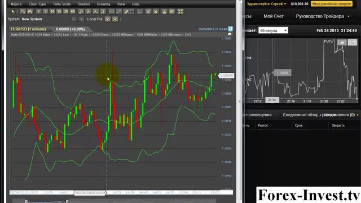The image size is (361, 203).
Task: Click the chart window vertical scrollbar
Action: click(x=240, y=101)
